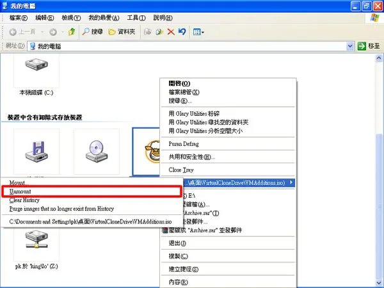
Task: Expand the VMAdditions.iso submenu arrow
Action: pos(291,182)
